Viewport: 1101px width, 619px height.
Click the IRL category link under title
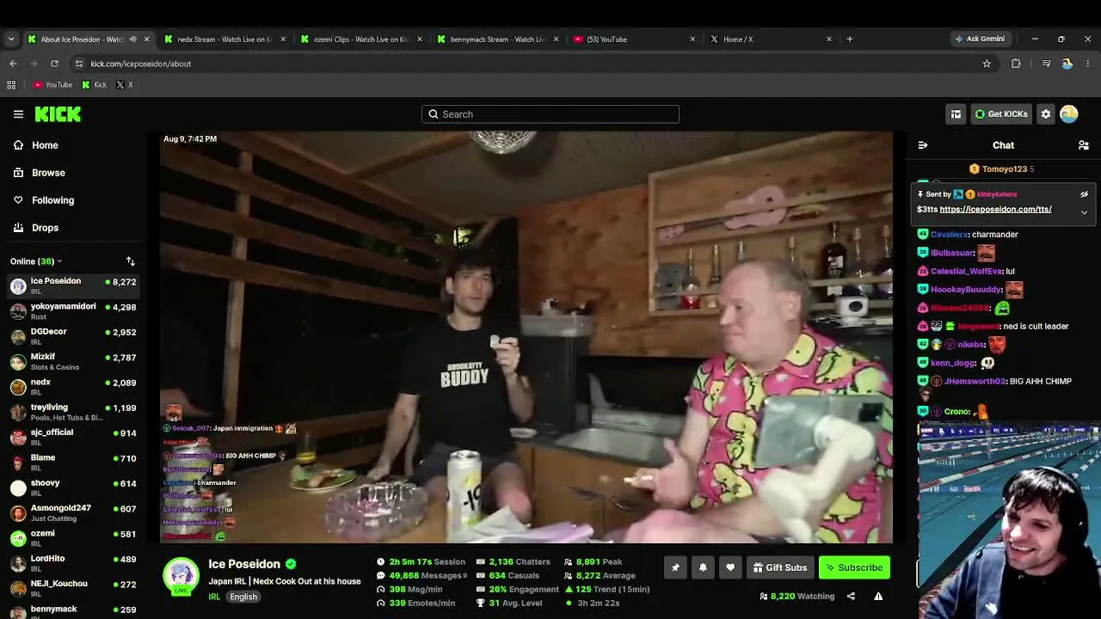click(x=214, y=597)
